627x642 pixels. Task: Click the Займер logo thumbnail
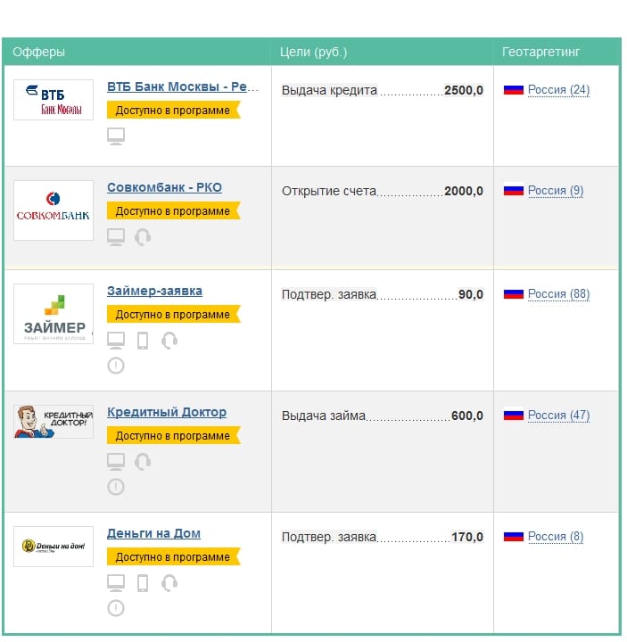54,314
